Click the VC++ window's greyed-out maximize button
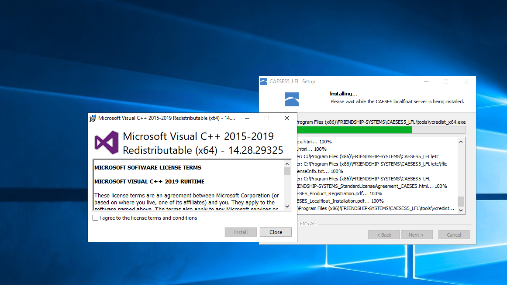 point(267,118)
